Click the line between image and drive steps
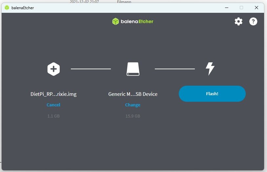This screenshot has height=172, width=267. tap(91, 69)
